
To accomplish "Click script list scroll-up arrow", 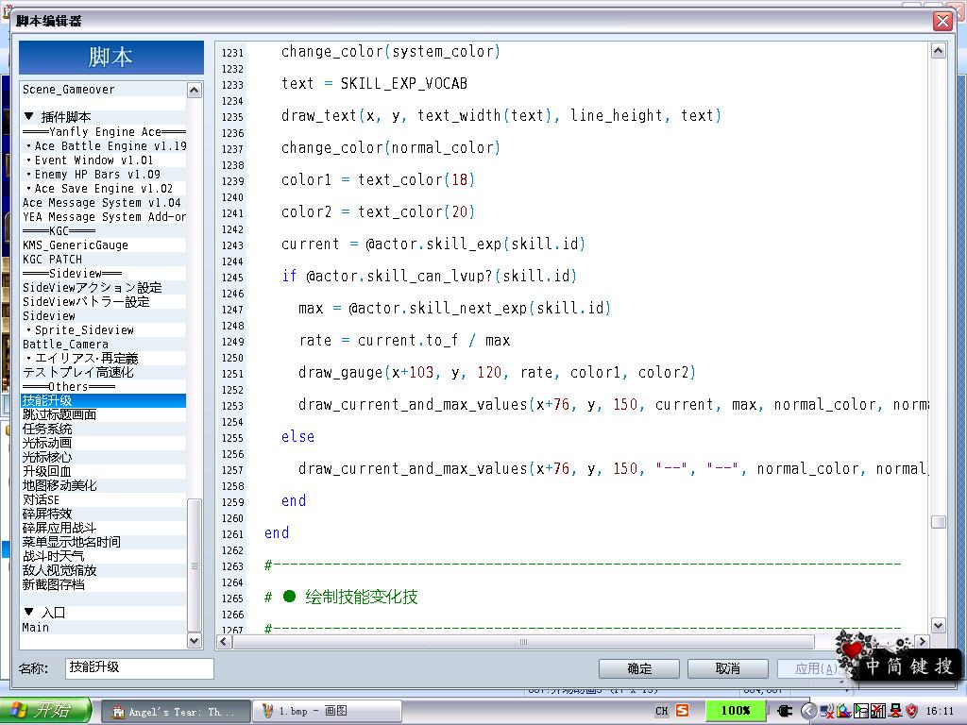I will [x=194, y=91].
